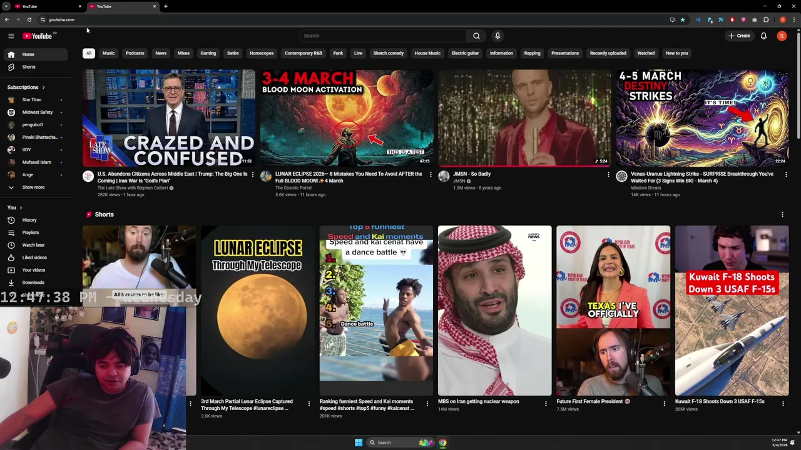Open the Speed and Kai dance short
Image resolution: width=801 pixels, height=450 pixels.
376,311
